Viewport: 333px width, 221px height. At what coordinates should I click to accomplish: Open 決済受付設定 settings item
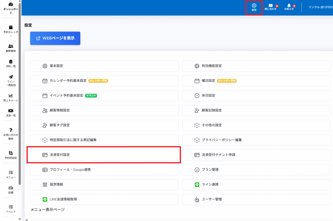[104, 155]
